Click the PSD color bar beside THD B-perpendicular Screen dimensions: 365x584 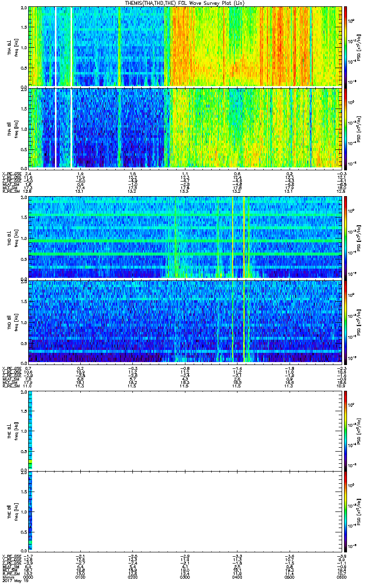coord(346,237)
